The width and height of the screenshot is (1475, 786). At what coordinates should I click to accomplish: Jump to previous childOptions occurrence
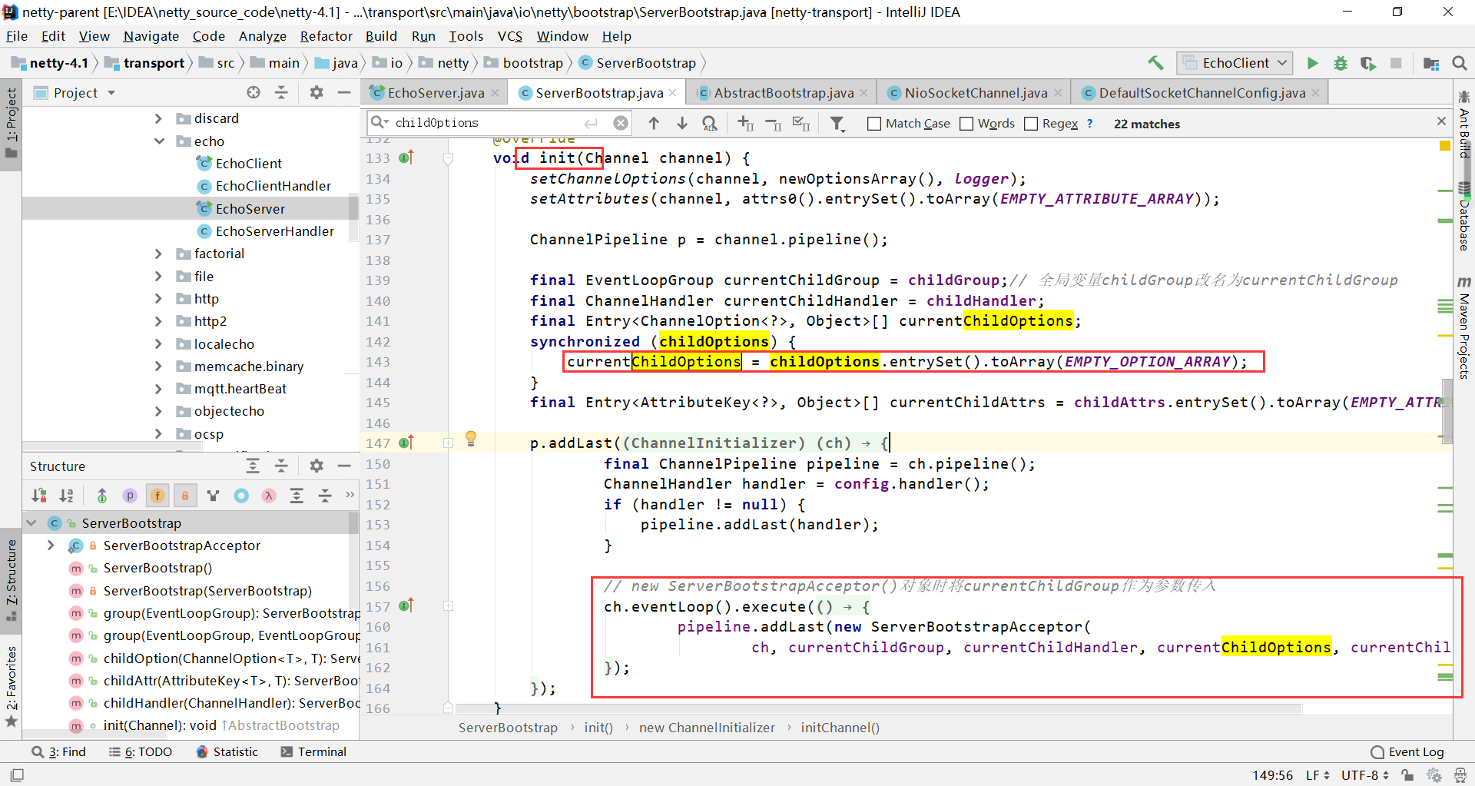(654, 123)
